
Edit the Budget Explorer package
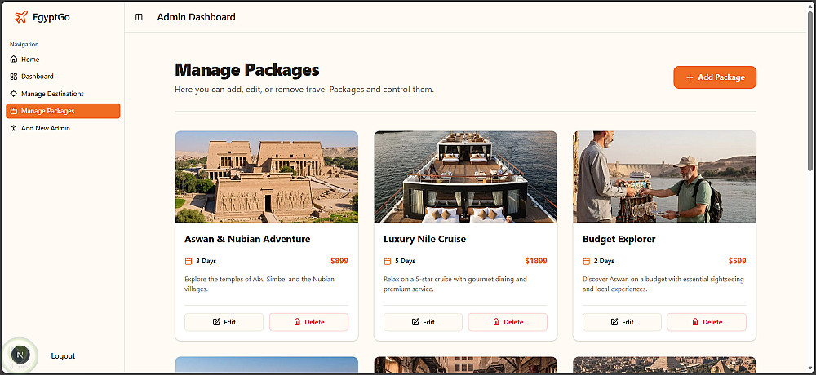pos(622,322)
